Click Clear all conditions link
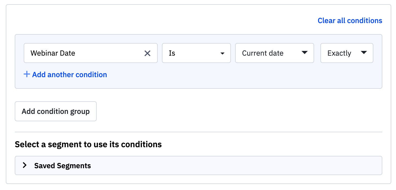The height and width of the screenshot is (190, 396). click(350, 20)
